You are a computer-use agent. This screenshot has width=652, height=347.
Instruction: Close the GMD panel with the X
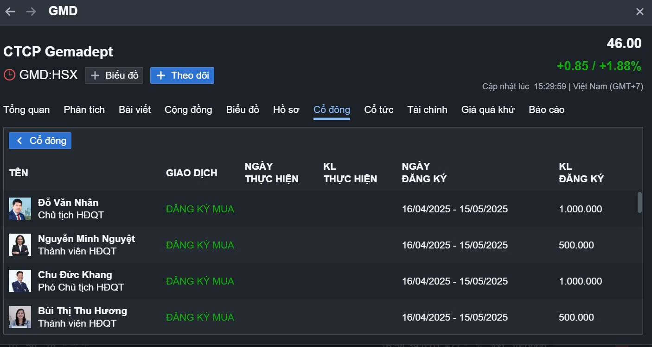pos(640,12)
